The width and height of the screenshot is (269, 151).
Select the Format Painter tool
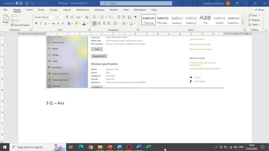tap(20, 25)
